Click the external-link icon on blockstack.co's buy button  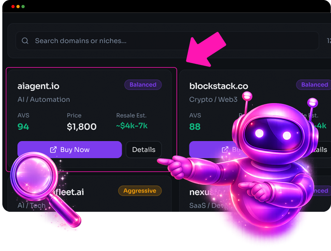[x=225, y=149]
